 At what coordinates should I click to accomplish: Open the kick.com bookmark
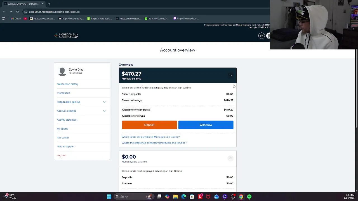(157, 19)
